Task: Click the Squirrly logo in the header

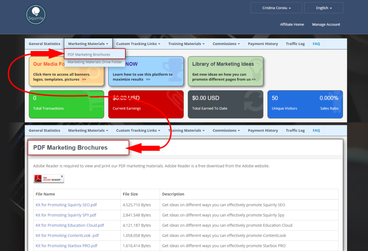Action: click(36, 15)
